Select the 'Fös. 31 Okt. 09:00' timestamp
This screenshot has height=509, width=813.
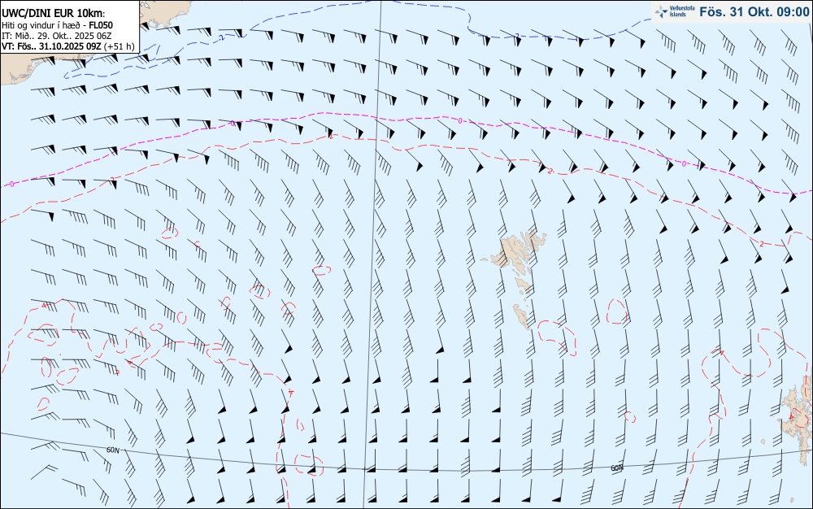click(754, 11)
